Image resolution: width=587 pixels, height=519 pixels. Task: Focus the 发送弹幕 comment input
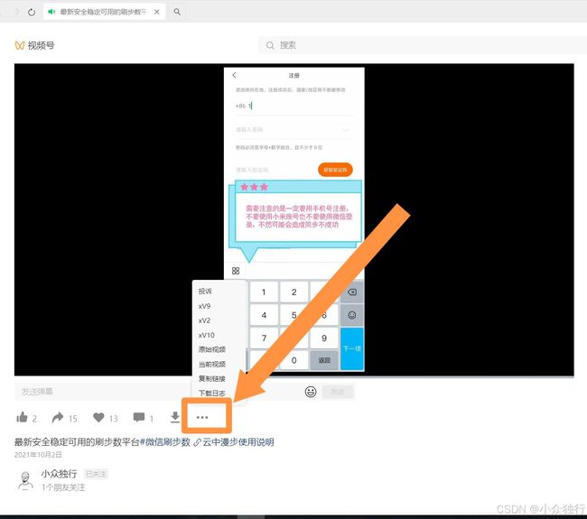pos(101,392)
